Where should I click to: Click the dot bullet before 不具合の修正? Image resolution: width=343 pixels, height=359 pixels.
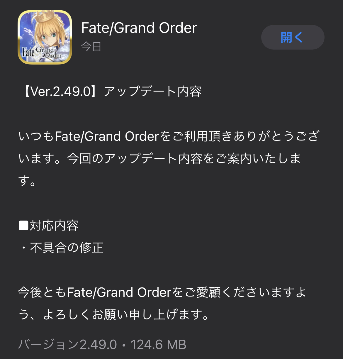(23, 248)
